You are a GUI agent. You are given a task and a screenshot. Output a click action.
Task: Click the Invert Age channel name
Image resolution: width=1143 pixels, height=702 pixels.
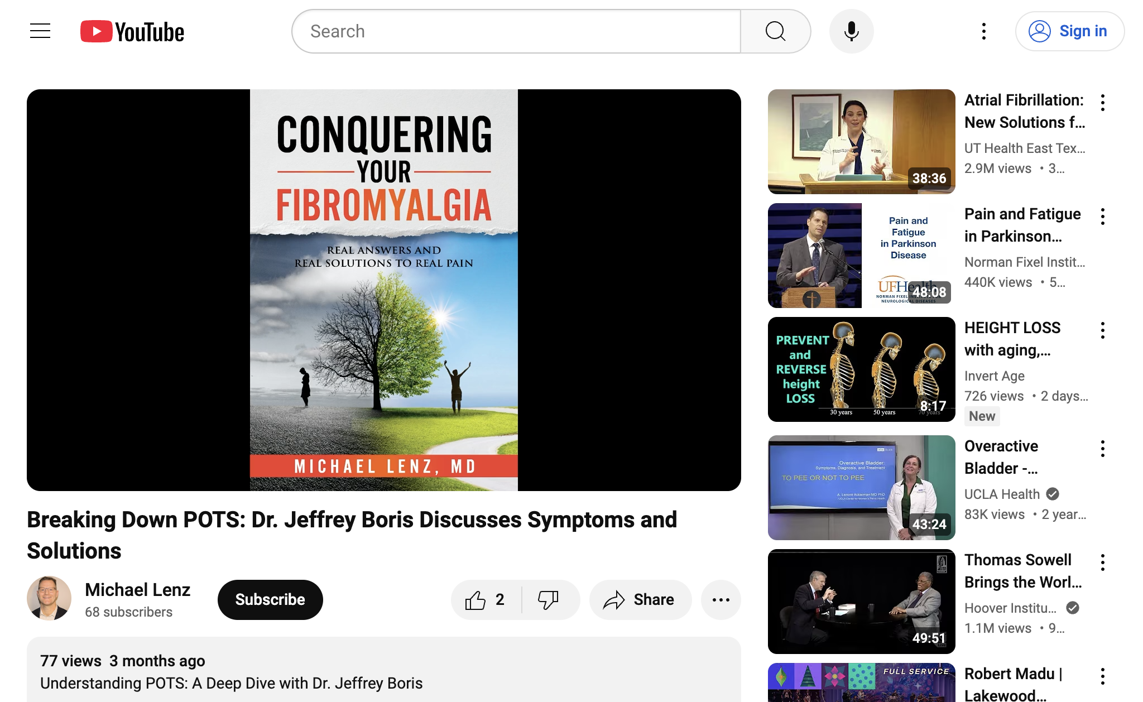click(995, 376)
